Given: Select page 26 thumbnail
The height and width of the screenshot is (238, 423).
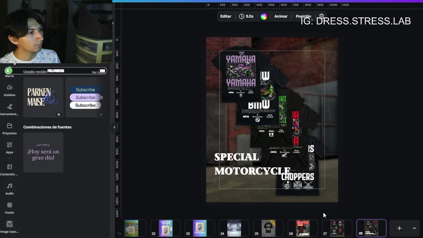Looking at the screenshot, I should pos(303,228).
